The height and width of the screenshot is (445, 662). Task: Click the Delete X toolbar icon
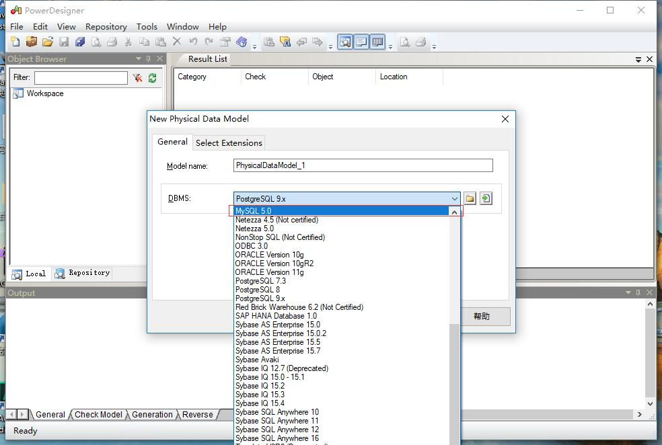pos(177,41)
